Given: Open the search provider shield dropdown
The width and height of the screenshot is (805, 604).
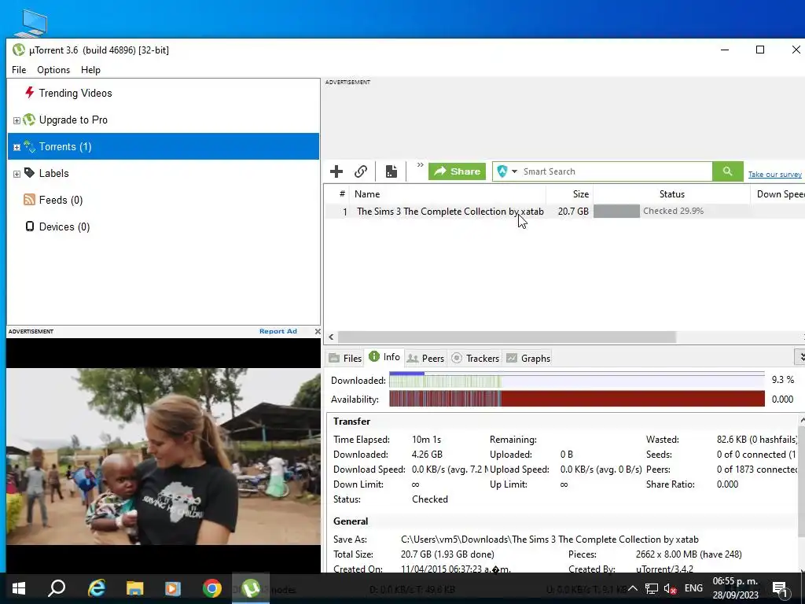Looking at the screenshot, I should tap(507, 171).
